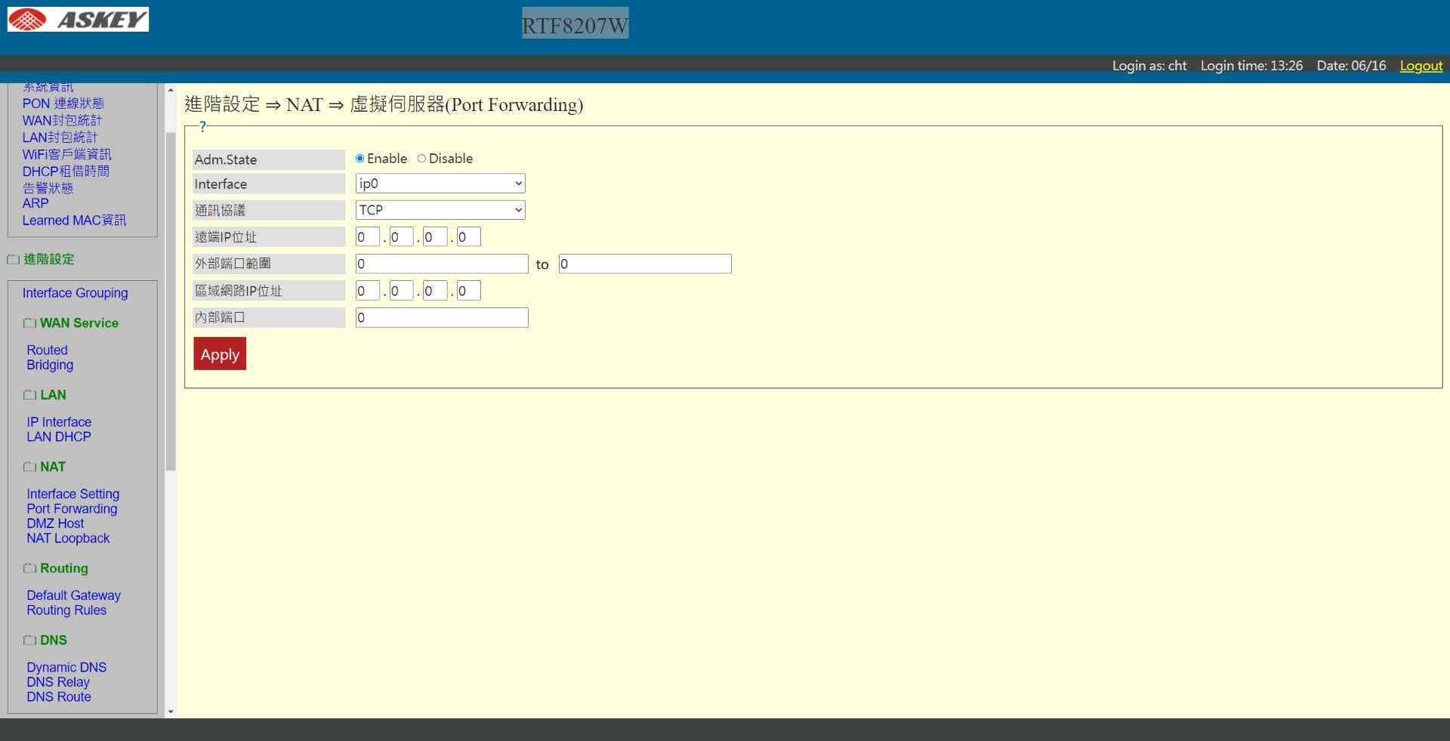Focus first octet of 遠端IP位址
The image size is (1450, 741).
[x=368, y=237]
